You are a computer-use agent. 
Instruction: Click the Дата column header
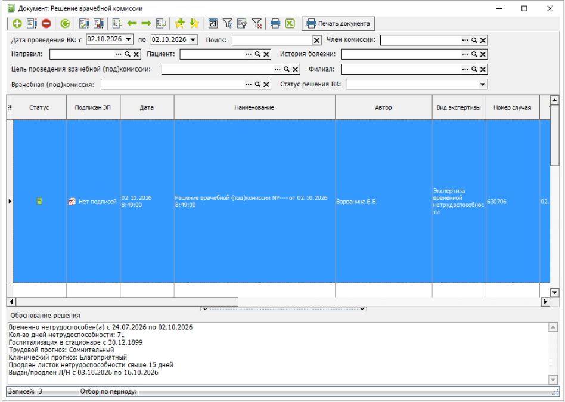tap(147, 107)
